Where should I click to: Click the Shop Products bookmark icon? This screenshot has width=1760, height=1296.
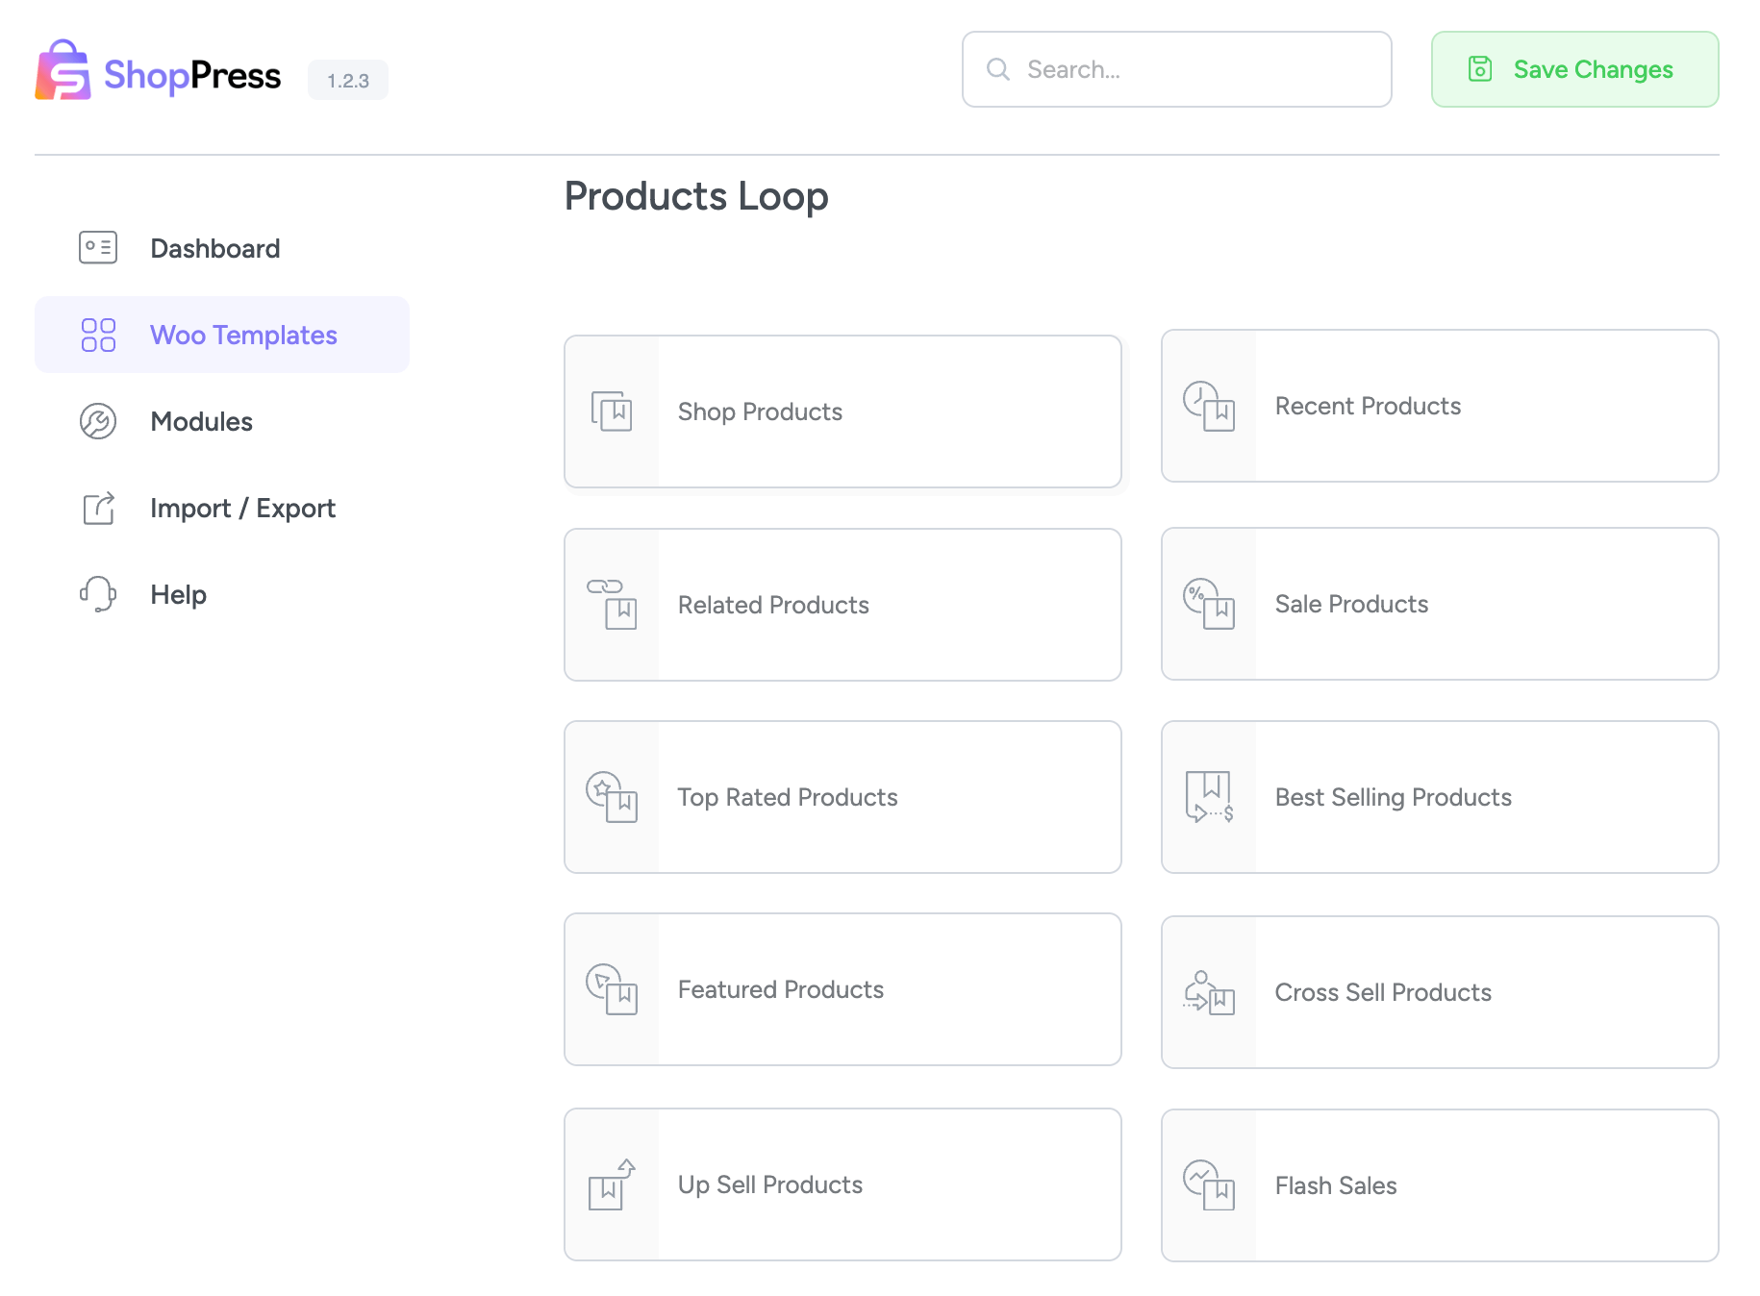[612, 411]
